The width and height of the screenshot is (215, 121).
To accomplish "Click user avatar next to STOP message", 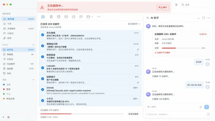I will pos(207,64).
